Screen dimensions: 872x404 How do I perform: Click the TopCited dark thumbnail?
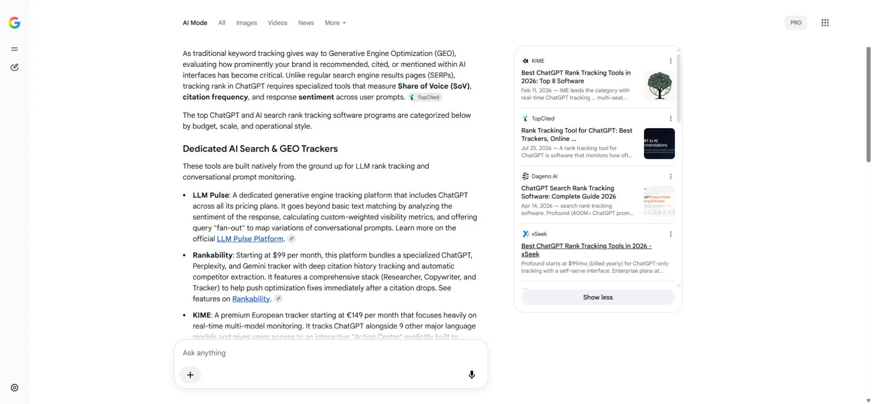(659, 144)
